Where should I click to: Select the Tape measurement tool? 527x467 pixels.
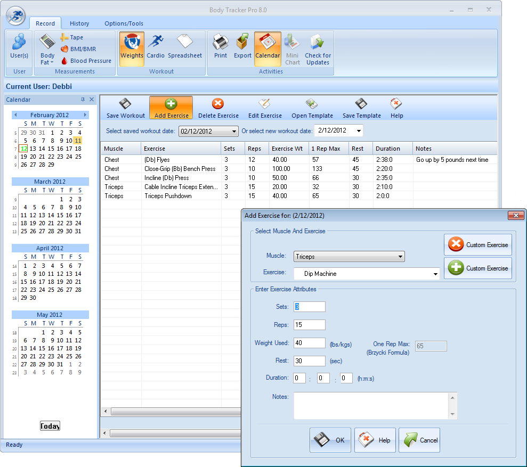(72, 37)
